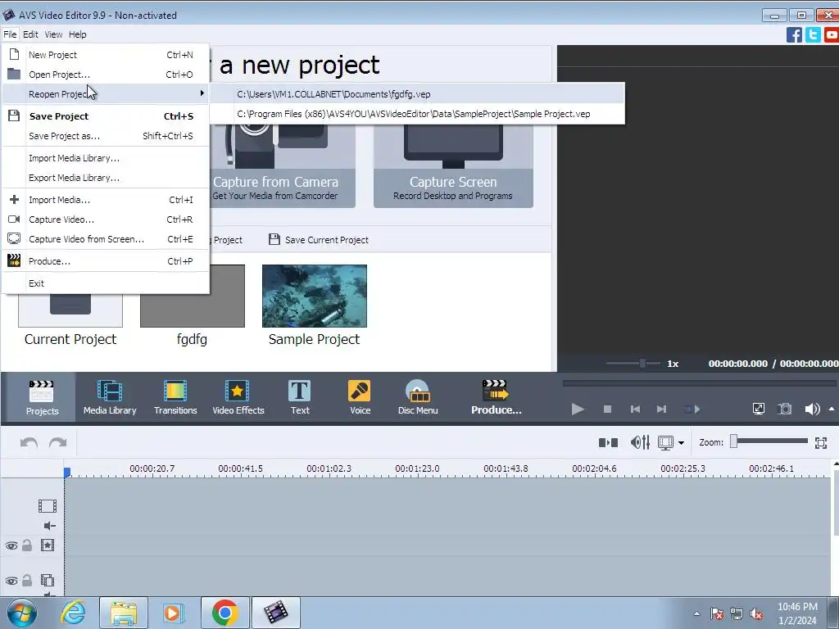Select Capture Video from Screen... entry
This screenshot has height=629, width=839.
coord(106,239)
